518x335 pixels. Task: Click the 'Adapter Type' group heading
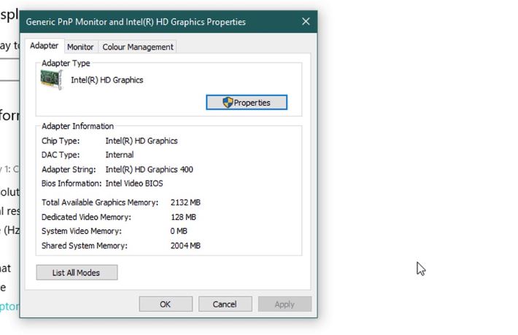coord(66,63)
